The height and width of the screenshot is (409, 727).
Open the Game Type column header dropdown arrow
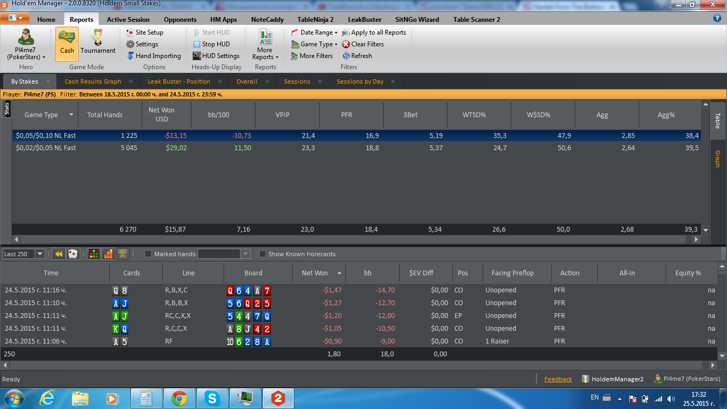[71, 115]
